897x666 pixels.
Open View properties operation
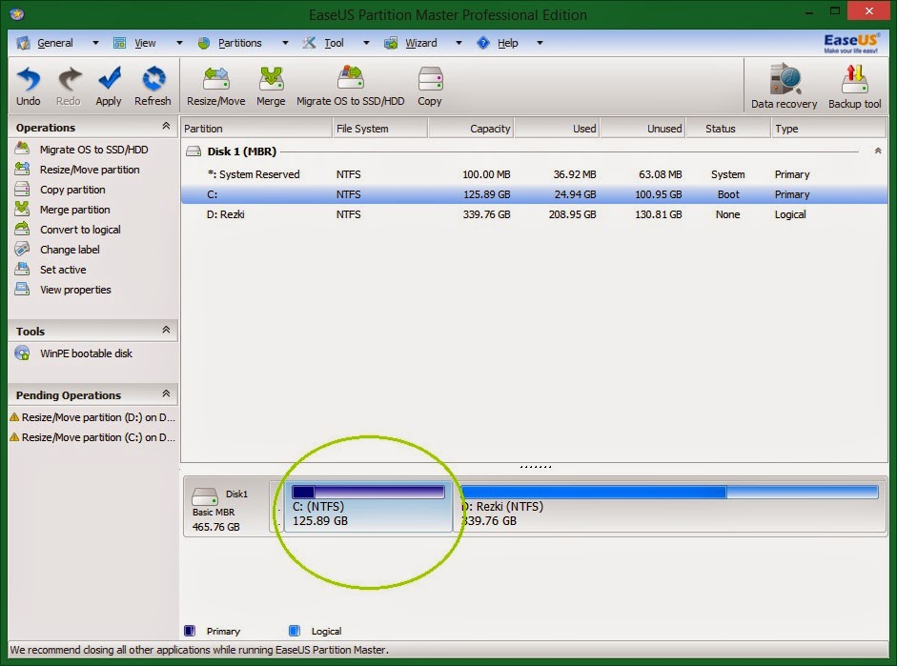click(75, 290)
